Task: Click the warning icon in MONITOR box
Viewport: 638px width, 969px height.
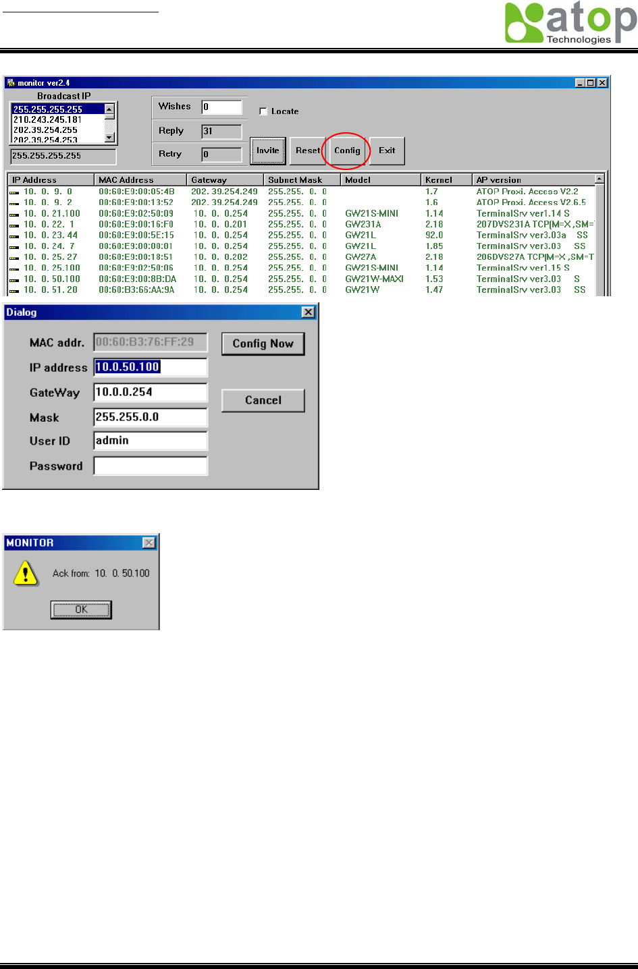Action: (26, 574)
